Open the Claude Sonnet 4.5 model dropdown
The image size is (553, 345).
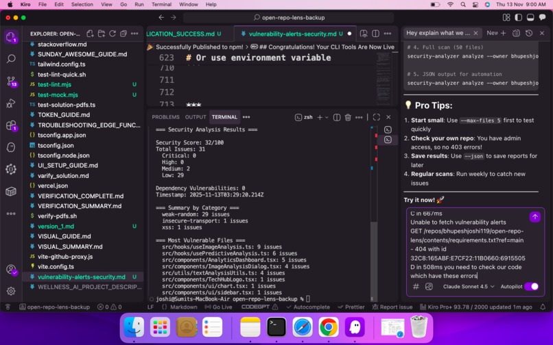[469, 287]
